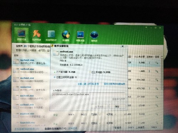
Task: Select the 保护网速 lightning icon
Action: tap(37, 35)
